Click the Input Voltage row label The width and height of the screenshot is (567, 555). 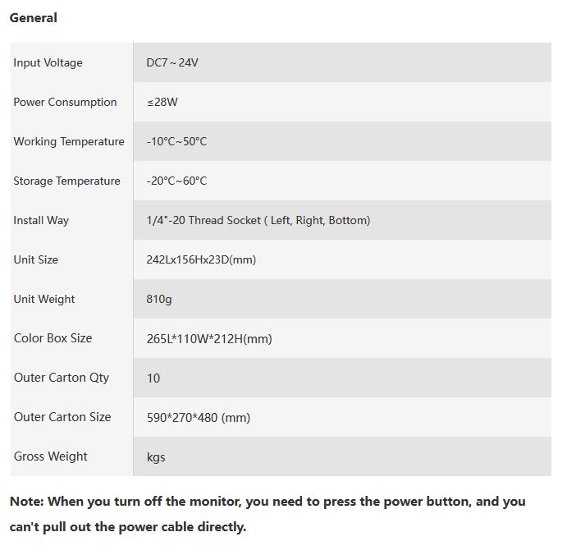(48, 62)
